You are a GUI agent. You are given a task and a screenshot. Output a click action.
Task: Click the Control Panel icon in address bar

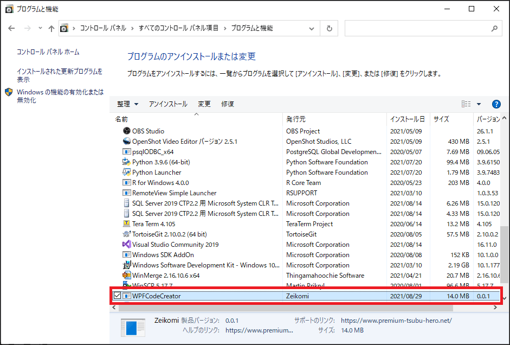click(x=64, y=28)
